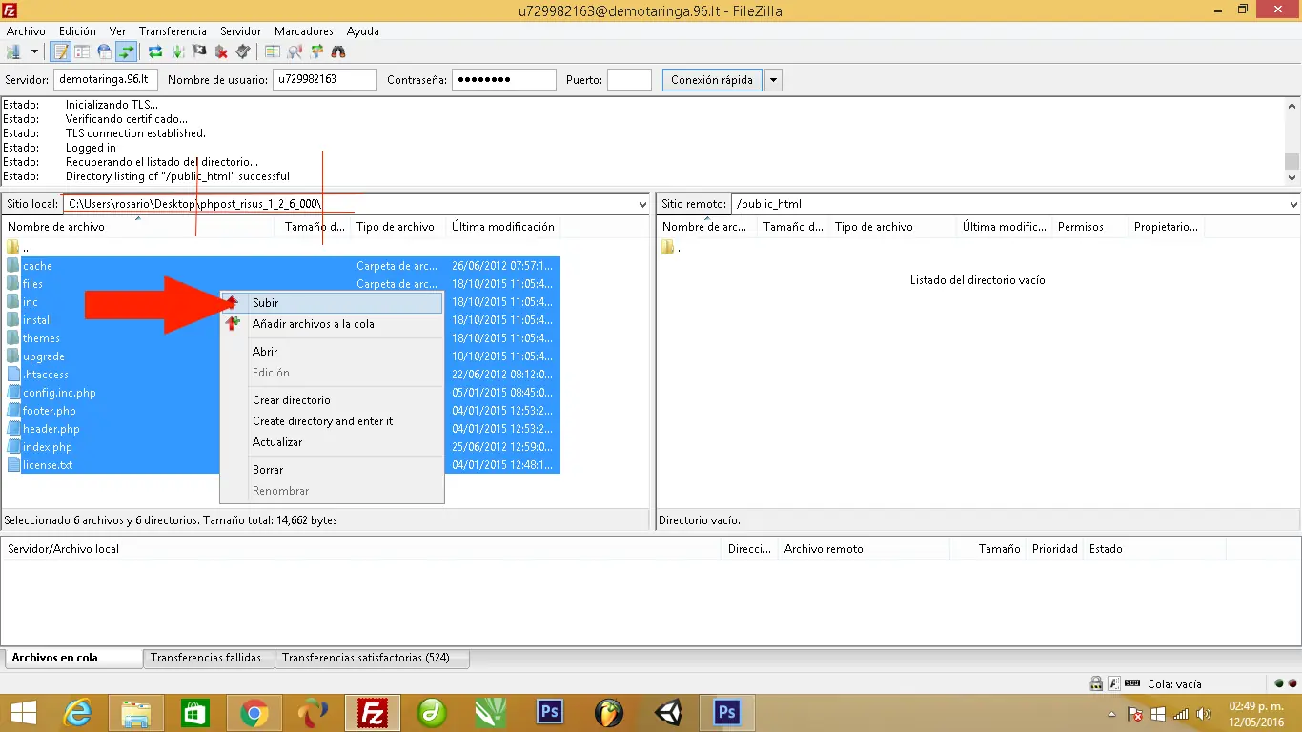Select the index.php file
This screenshot has height=732, width=1302.
(x=47, y=447)
